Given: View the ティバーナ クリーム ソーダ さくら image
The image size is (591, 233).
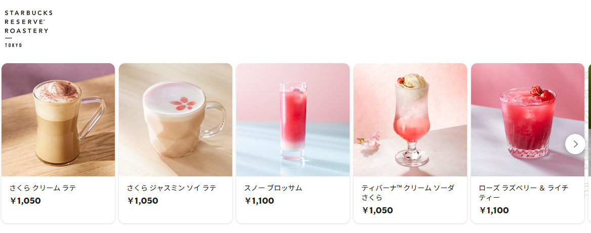Looking at the screenshot, I should pos(410,120).
